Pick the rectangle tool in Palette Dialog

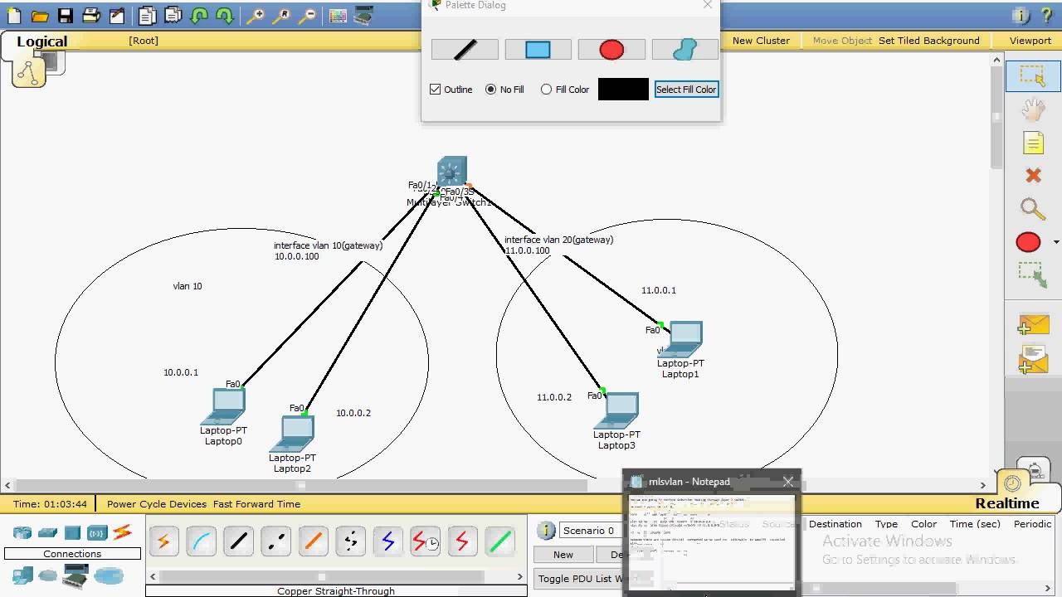pos(538,50)
